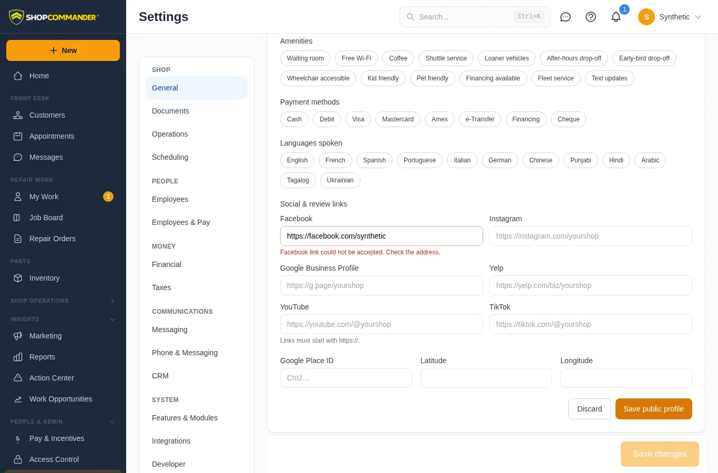Click the Google Place ID field

[346, 378]
